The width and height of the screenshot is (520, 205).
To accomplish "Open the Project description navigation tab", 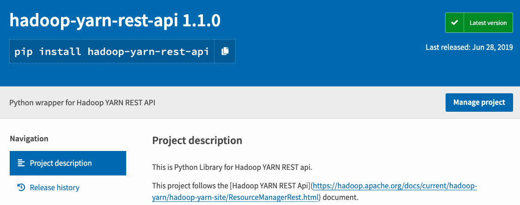I will pos(68,163).
